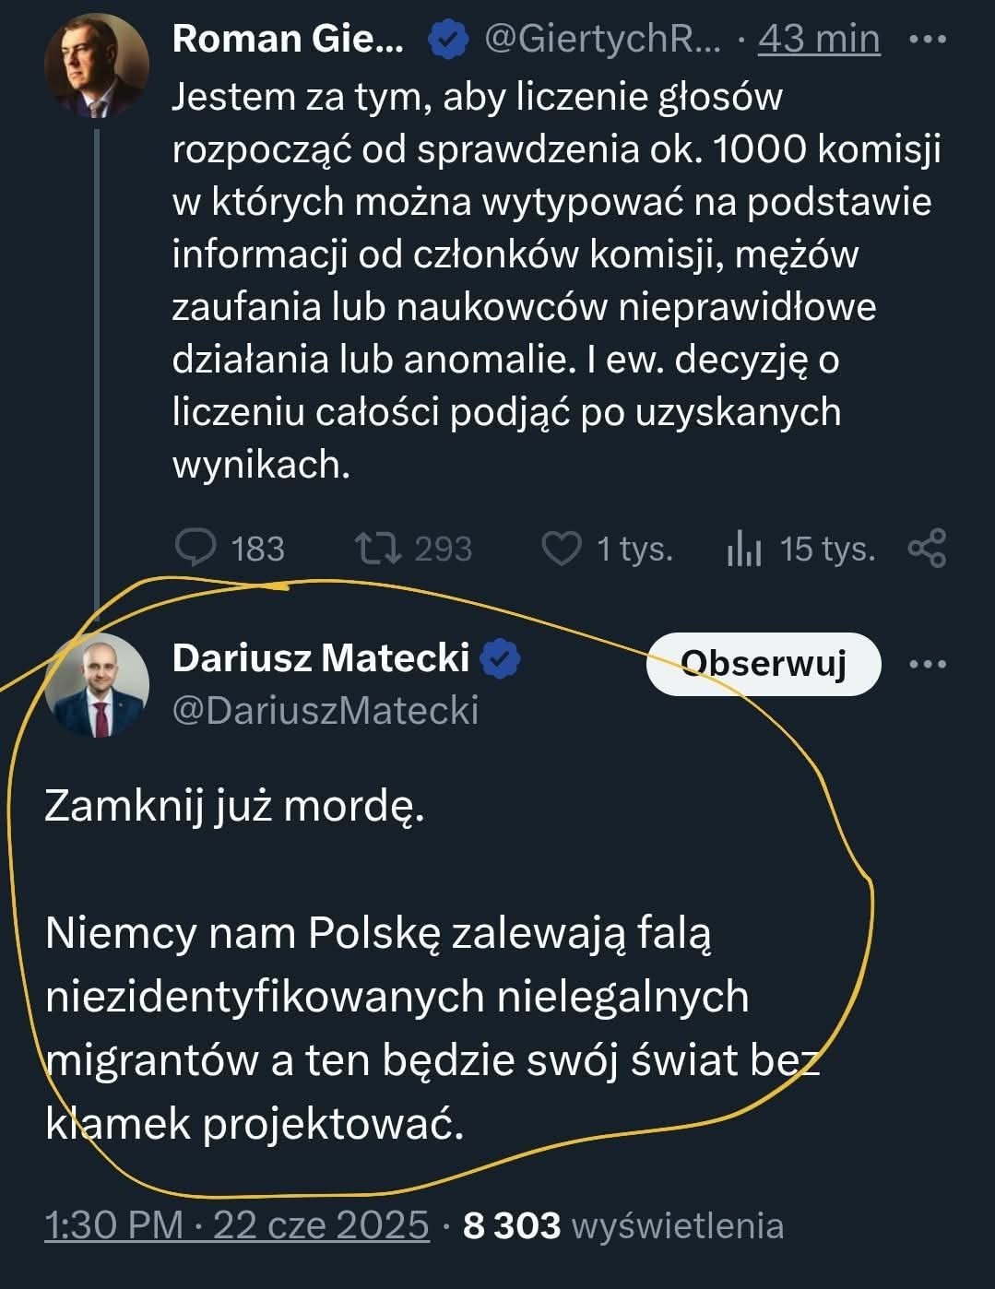This screenshot has height=1289, width=995.
Task: Click the Roman Gie... display name
Action: pyautogui.click(x=288, y=40)
